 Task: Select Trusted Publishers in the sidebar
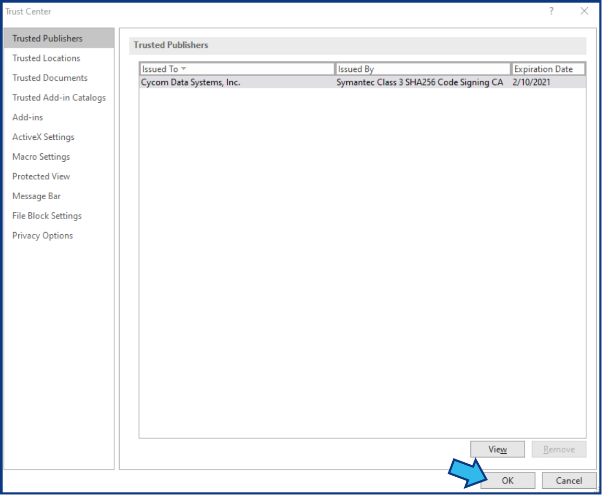[59, 39]
